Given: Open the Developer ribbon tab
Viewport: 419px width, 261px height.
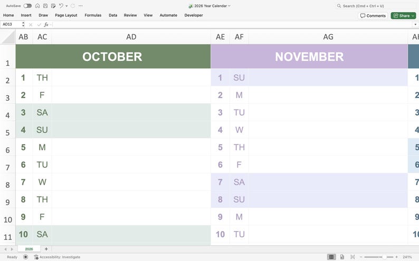Looking at the screenshot, I should click(194, 15).
